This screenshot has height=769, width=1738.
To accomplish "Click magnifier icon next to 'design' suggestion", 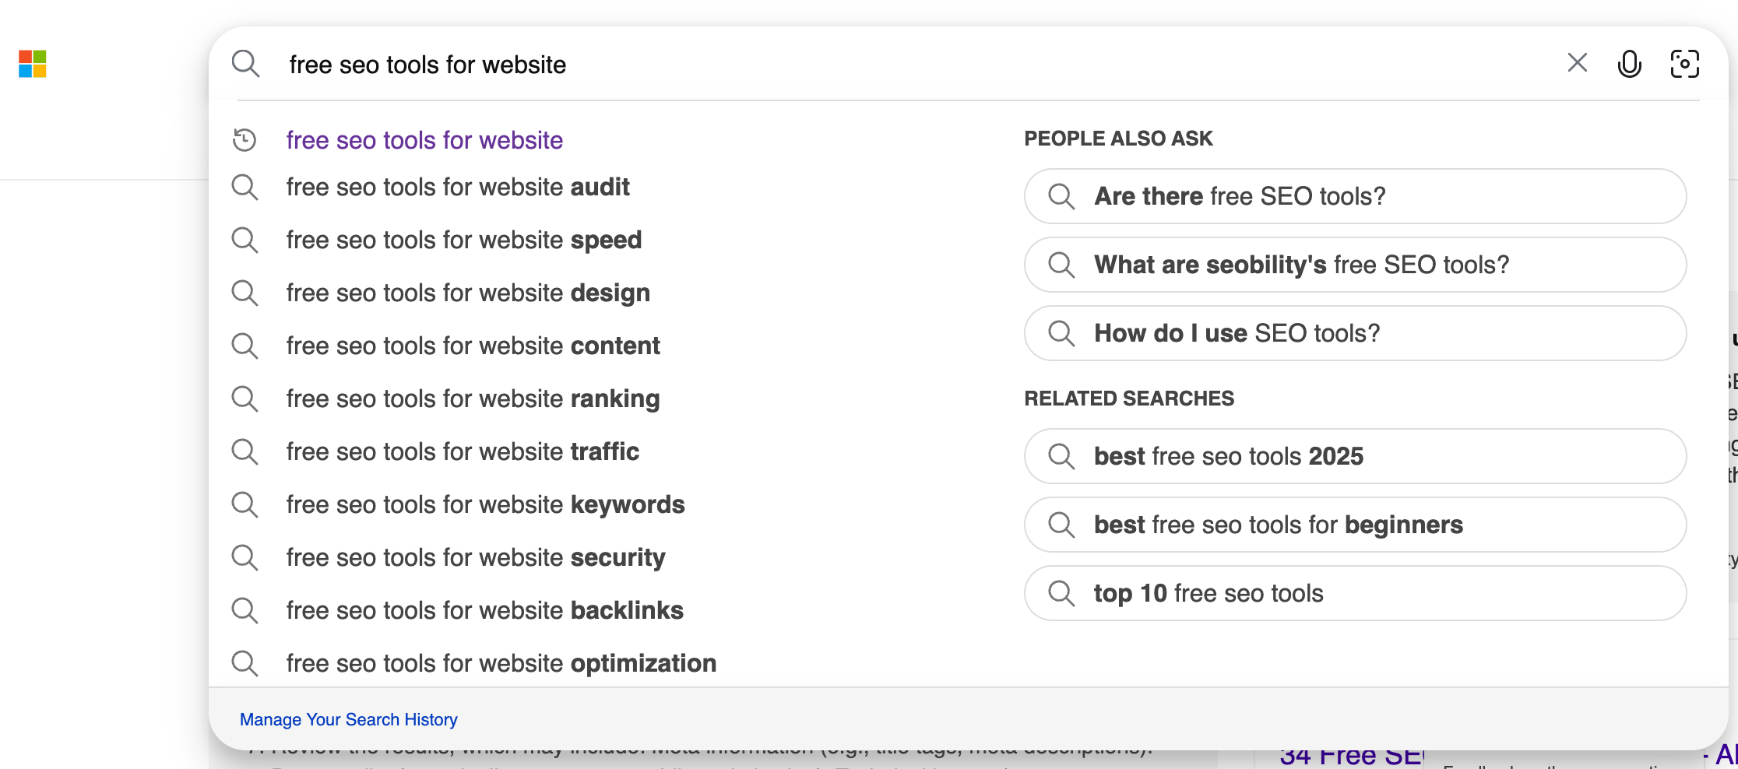I will click(245, 293).
